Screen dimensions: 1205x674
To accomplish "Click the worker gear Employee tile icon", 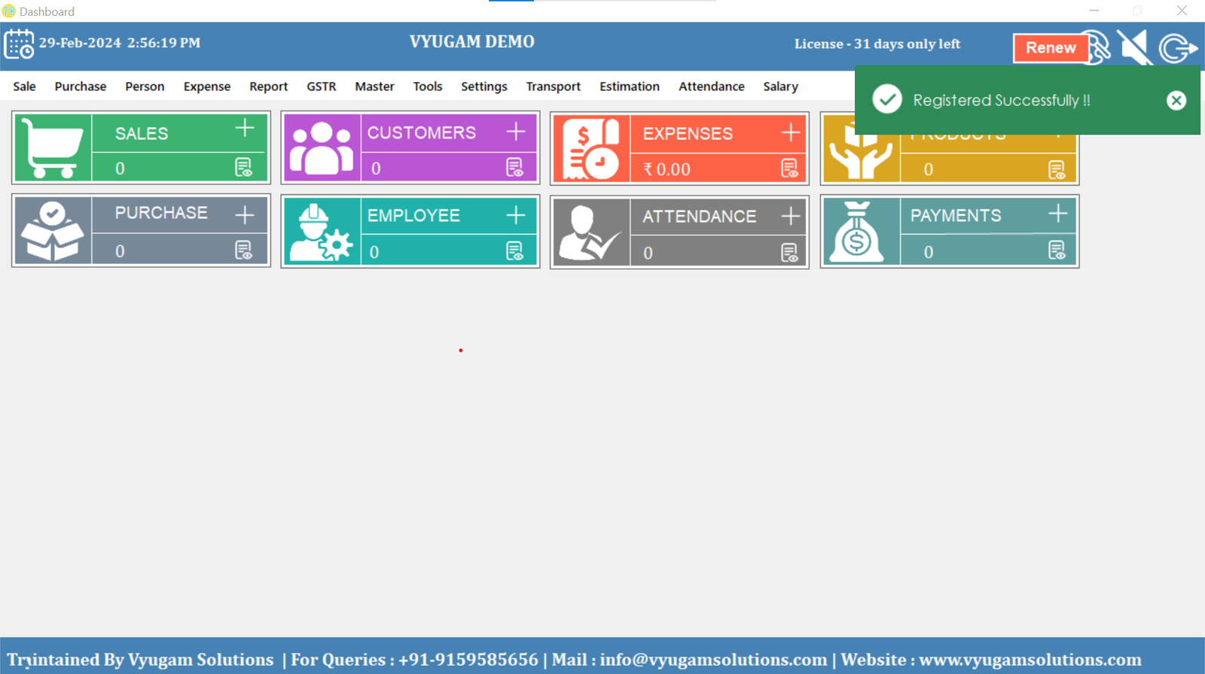I will [x=322, y=232].
